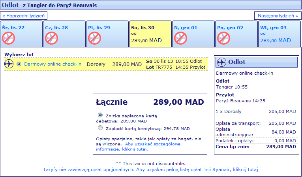Viewport: 302px width, 177px height.
Task: Click detailed baggage fee information link
Action: (x=138, y=147)
